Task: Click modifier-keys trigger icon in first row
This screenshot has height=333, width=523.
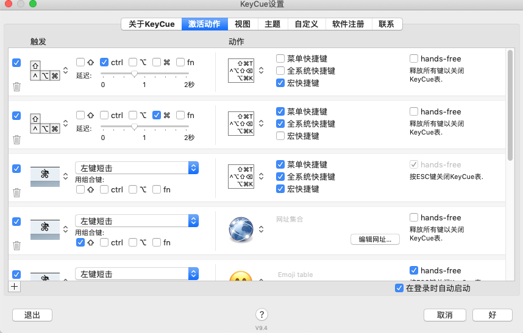Action: tap(45, 71)
